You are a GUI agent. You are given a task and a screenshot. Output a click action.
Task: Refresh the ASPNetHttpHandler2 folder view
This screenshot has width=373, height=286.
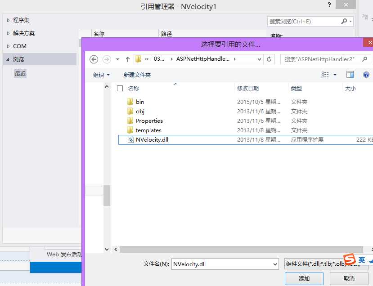point(269,59)
